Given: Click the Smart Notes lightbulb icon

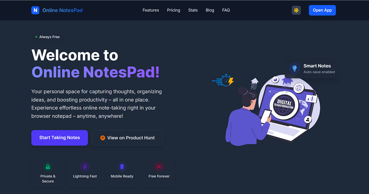Looking at the screenshot, I should point(294,69).
